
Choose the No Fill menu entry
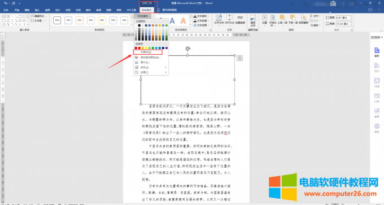point(148,52)
